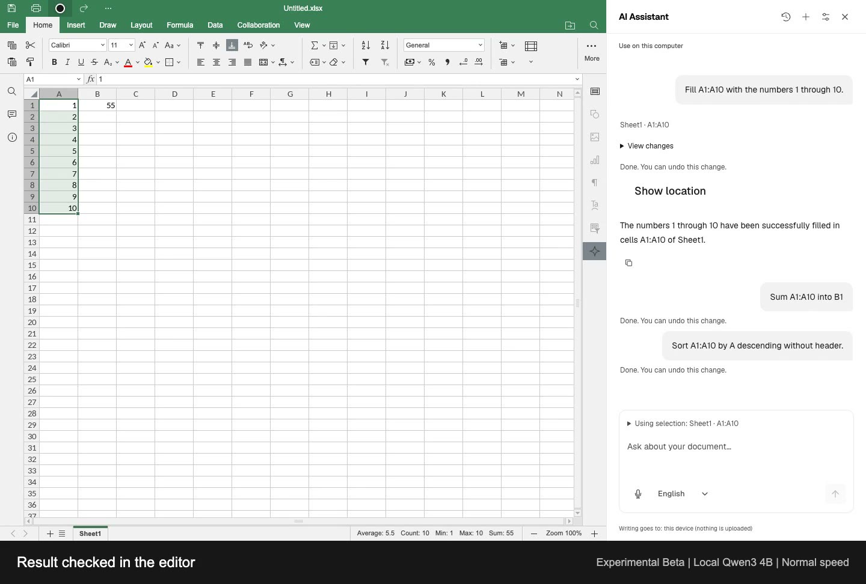Toggle Italic formatting
The image size is (866, 584).
[67, 62]
